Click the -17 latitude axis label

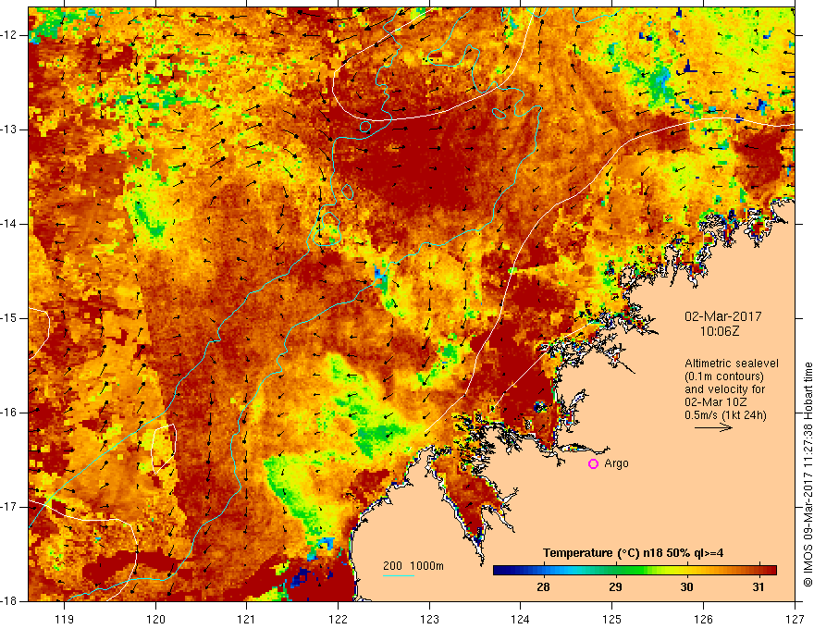point(9,507)
